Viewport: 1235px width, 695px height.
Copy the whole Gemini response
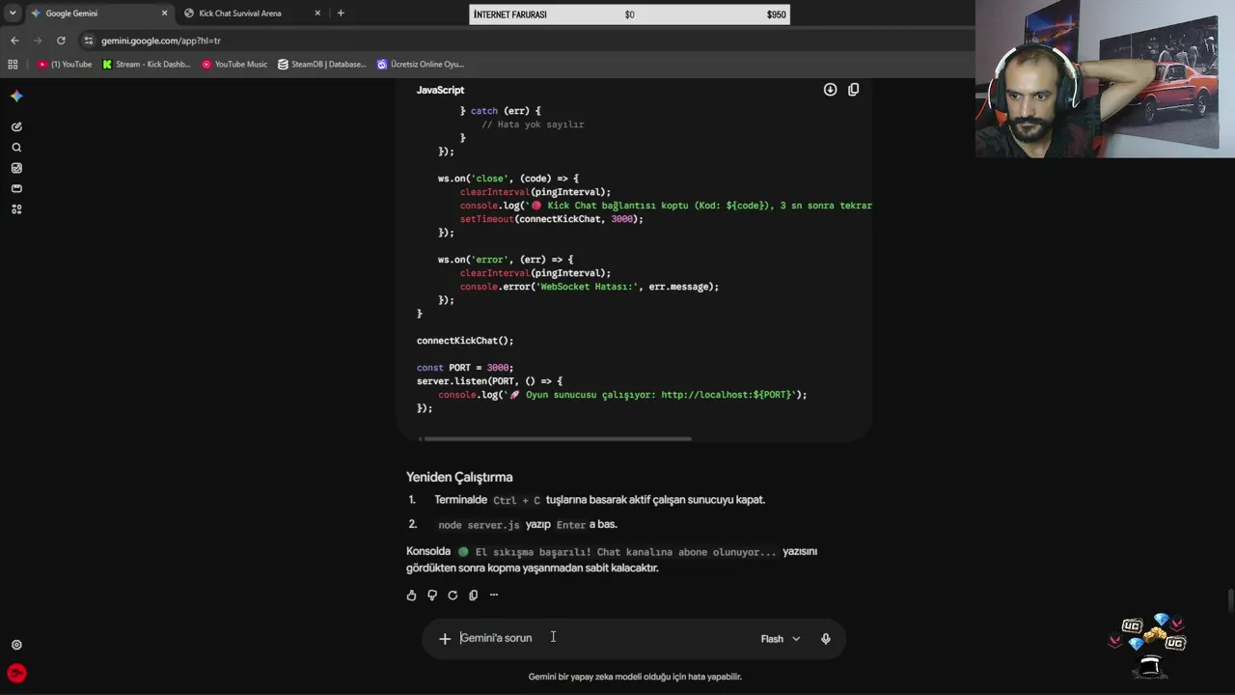(x=473, y=596)
